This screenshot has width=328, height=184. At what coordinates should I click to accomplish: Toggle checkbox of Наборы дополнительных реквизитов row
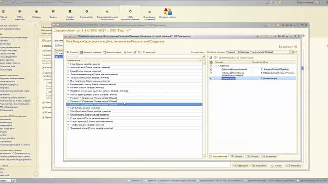[x=211, y=73]
